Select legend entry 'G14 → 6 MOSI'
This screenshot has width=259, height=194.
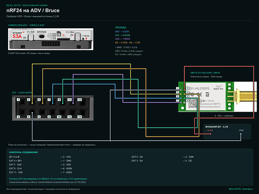[x=122, y=35]
